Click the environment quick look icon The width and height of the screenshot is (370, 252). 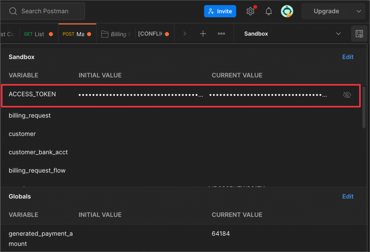click(359, 34)
